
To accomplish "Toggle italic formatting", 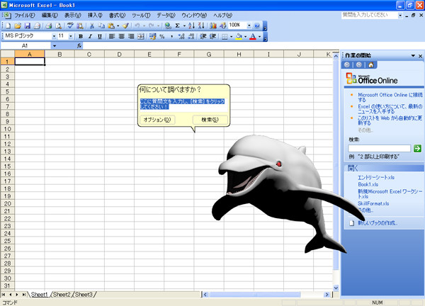I will [x=90, y=36].
